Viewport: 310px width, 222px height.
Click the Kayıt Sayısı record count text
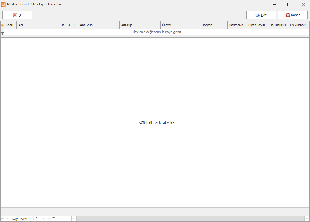coord(26,219)
